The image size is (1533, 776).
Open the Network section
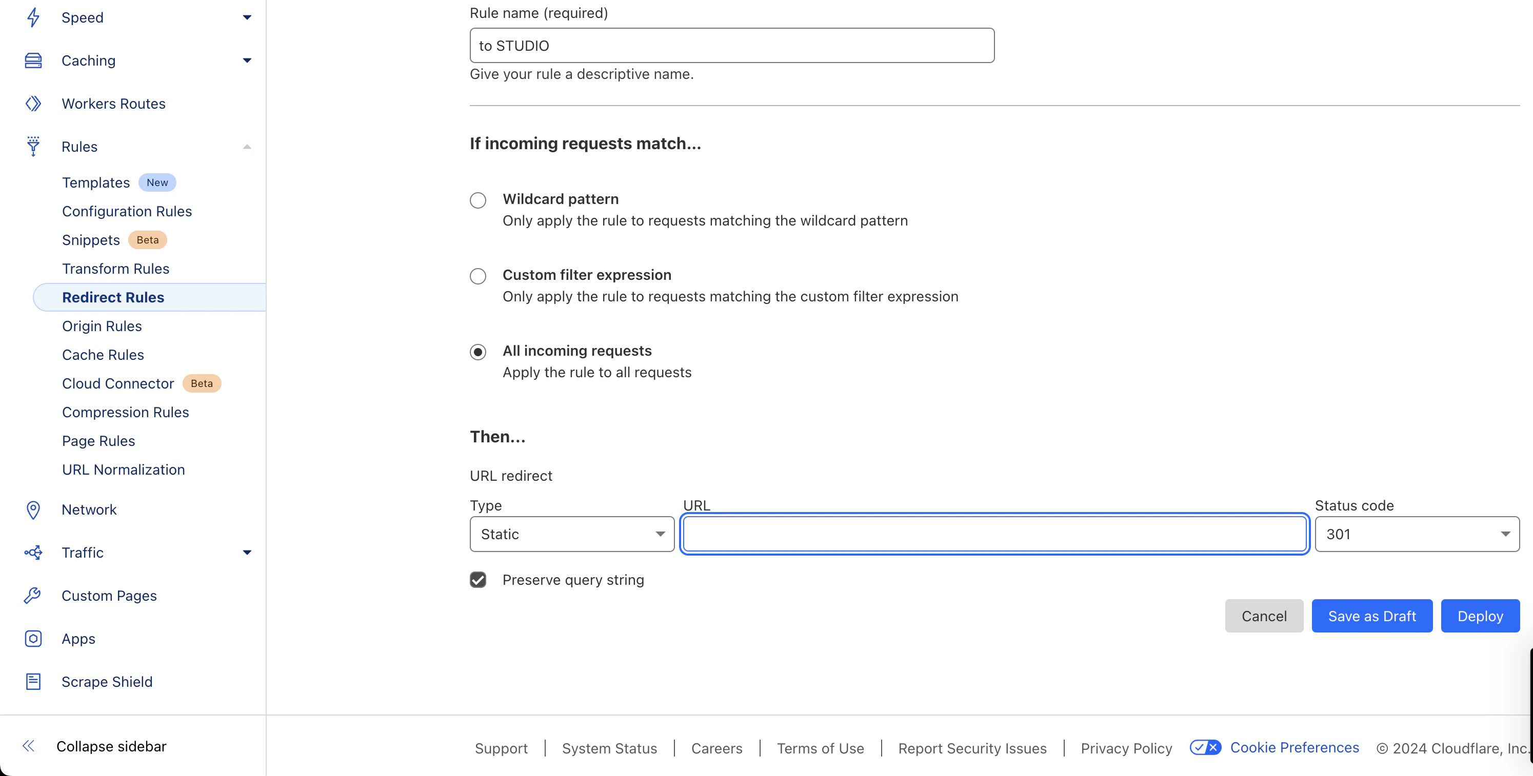click(x=89, y=509)
